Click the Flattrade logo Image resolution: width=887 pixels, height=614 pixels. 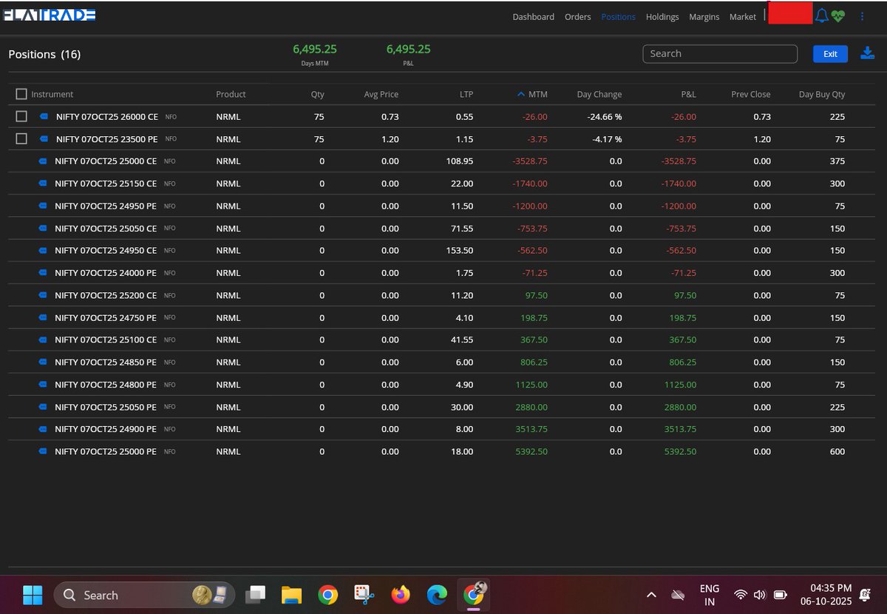(49, 14)
